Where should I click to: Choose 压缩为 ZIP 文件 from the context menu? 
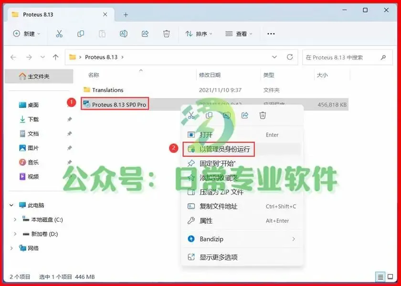[242, 192]
